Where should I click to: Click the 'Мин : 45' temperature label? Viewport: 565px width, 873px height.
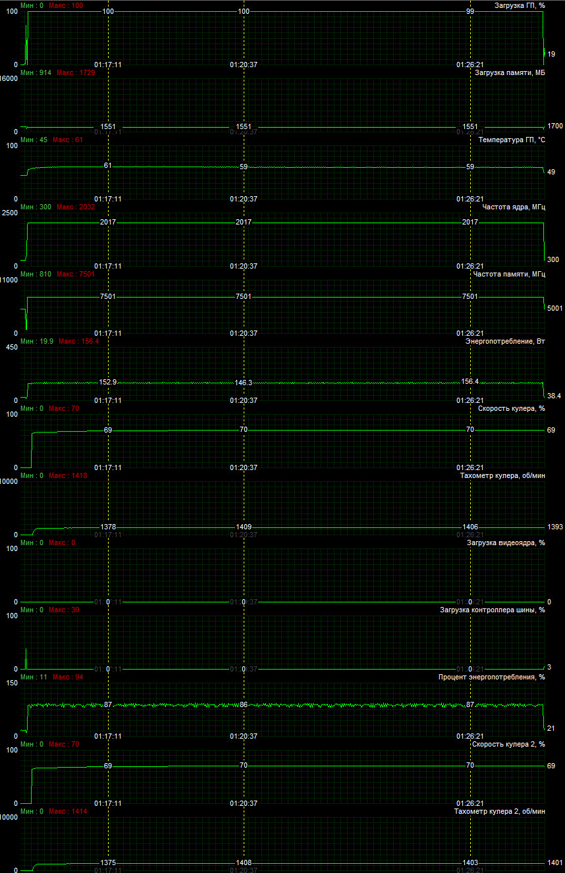34,140
